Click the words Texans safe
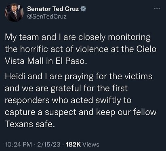Image resolution: width=166 pixels, height=151 pixels. point(30,124)
